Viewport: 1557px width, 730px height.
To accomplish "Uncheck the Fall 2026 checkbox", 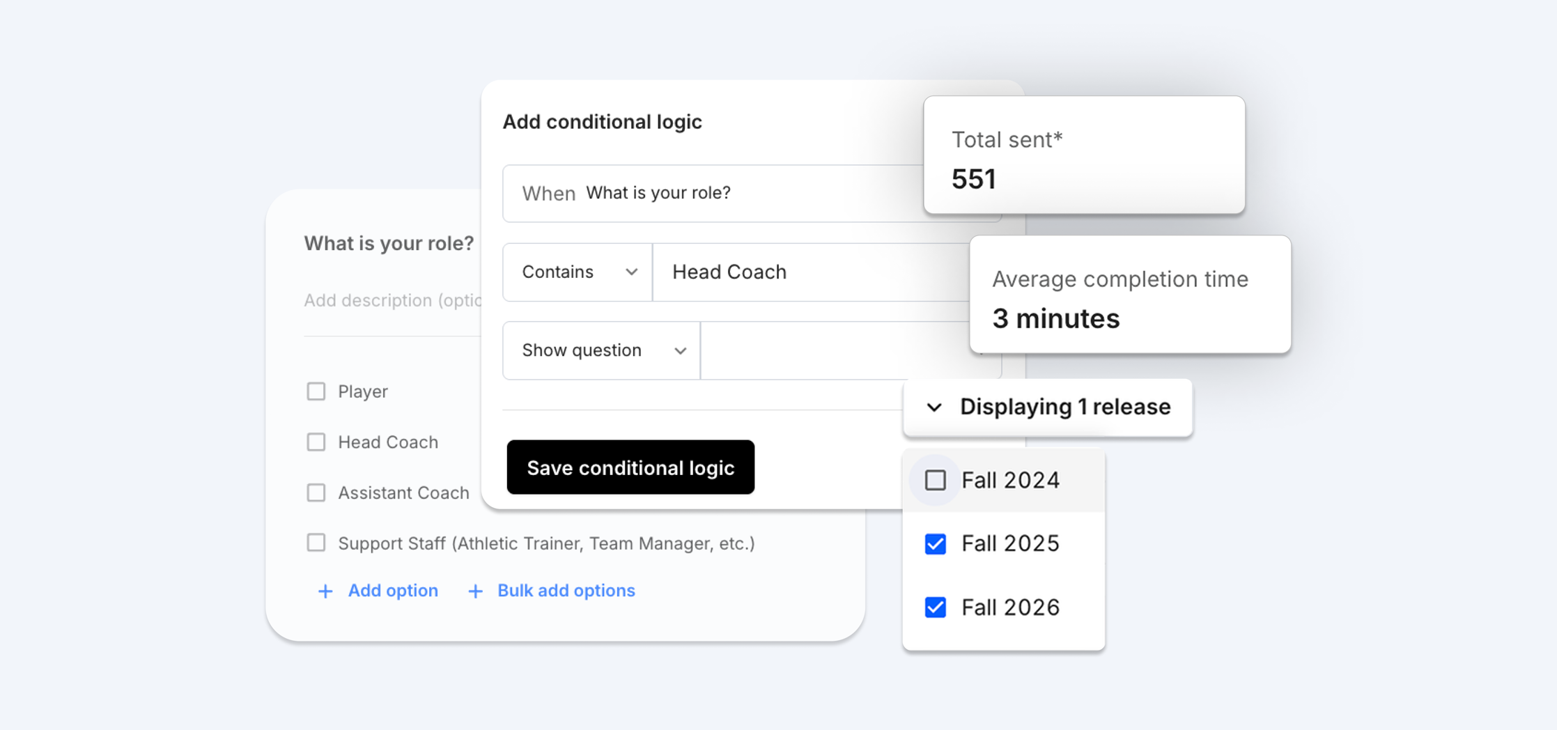I will pyautogui.click(x=935, y=607).
